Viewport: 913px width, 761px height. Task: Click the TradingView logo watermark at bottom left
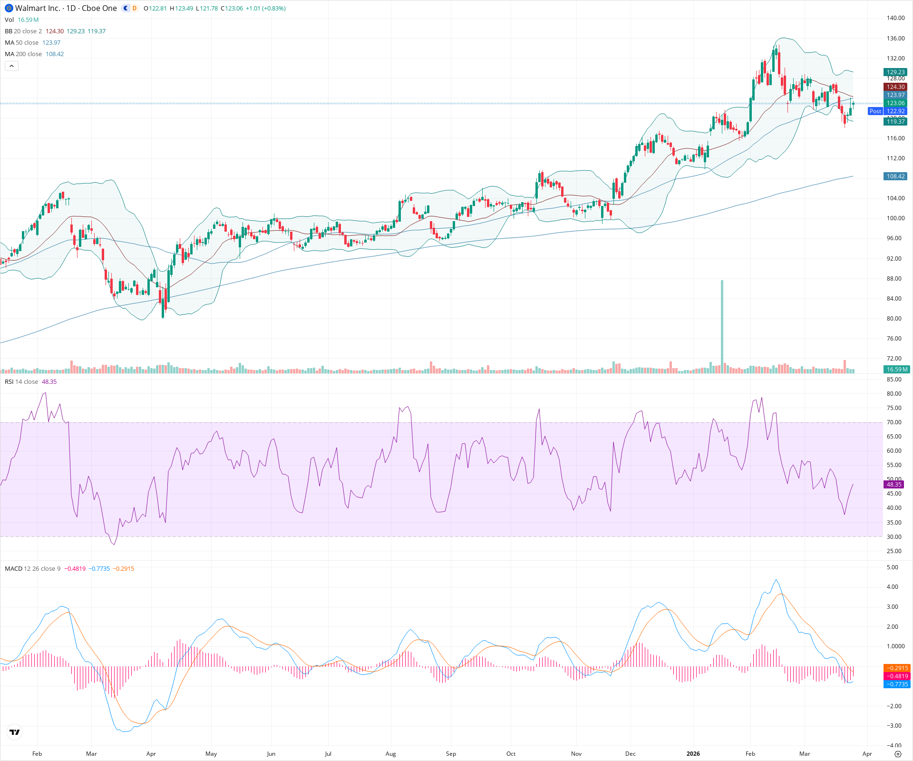click(14, 732)
